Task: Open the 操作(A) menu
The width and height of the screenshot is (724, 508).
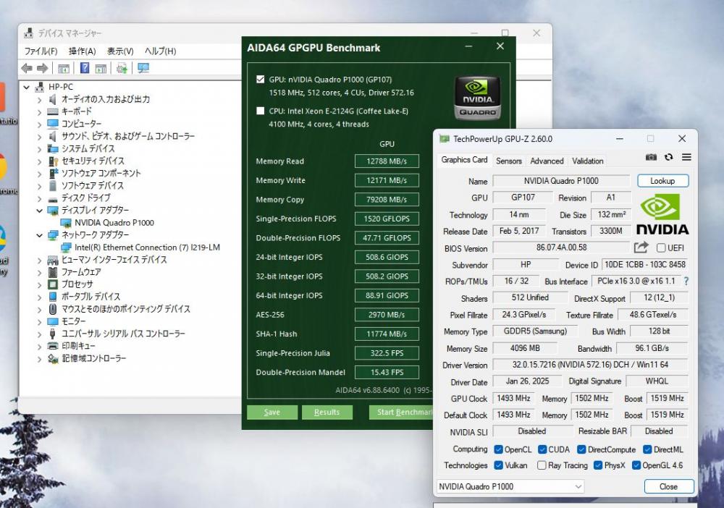Action: coord(83,51)
